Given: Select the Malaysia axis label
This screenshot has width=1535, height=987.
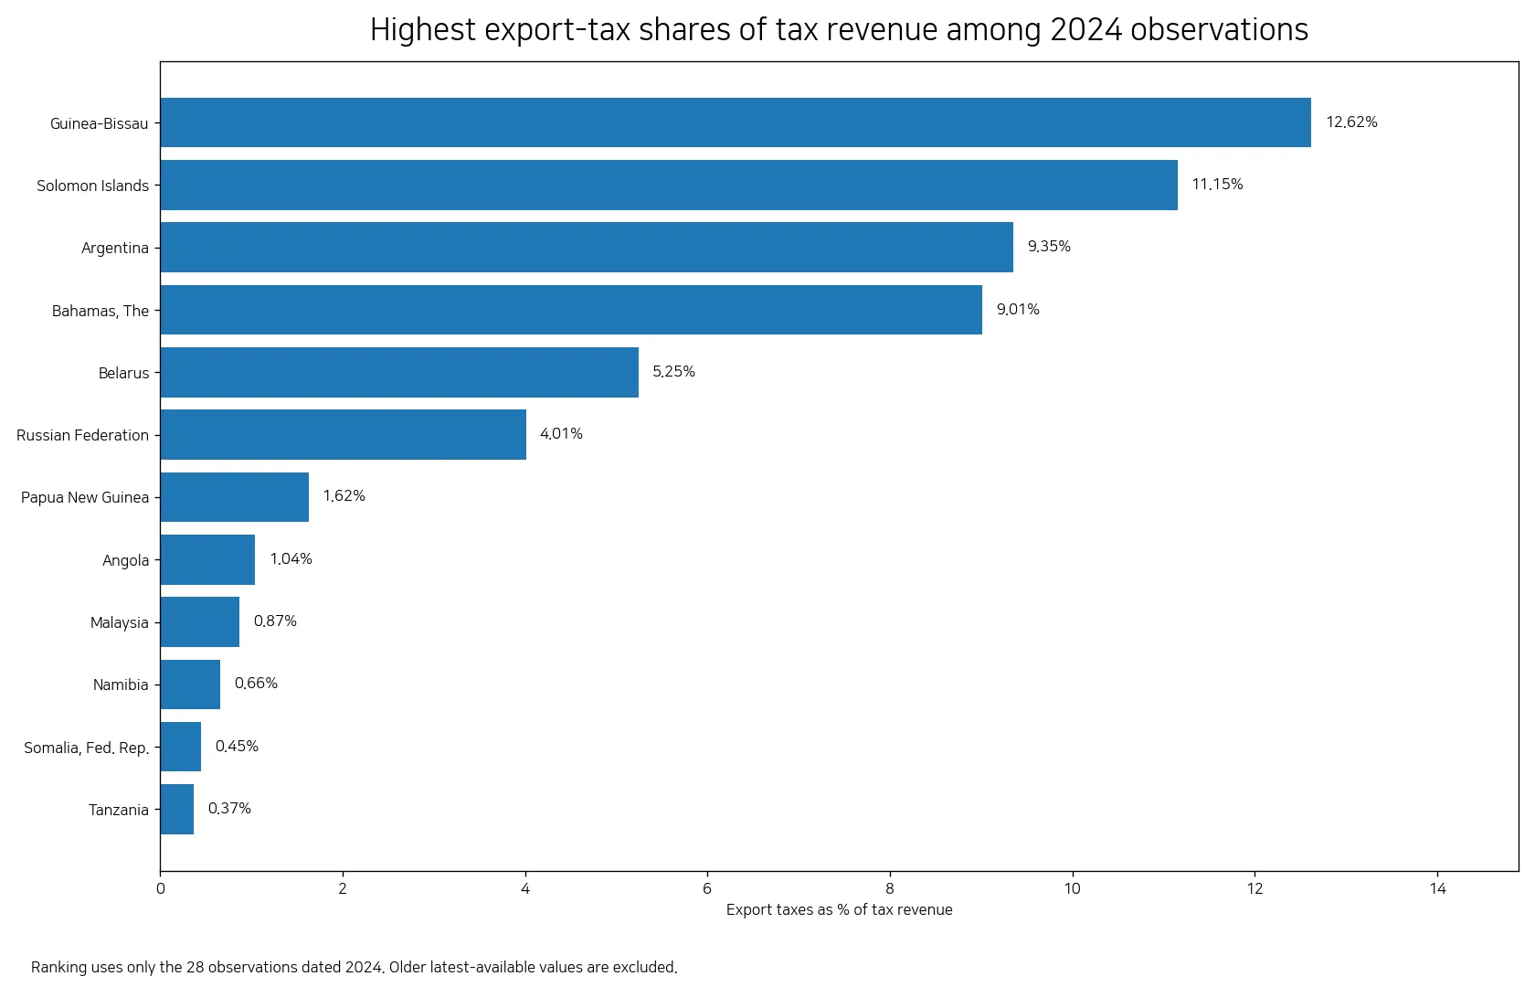Looking at the screenshot, I should [x=120, y=622].
